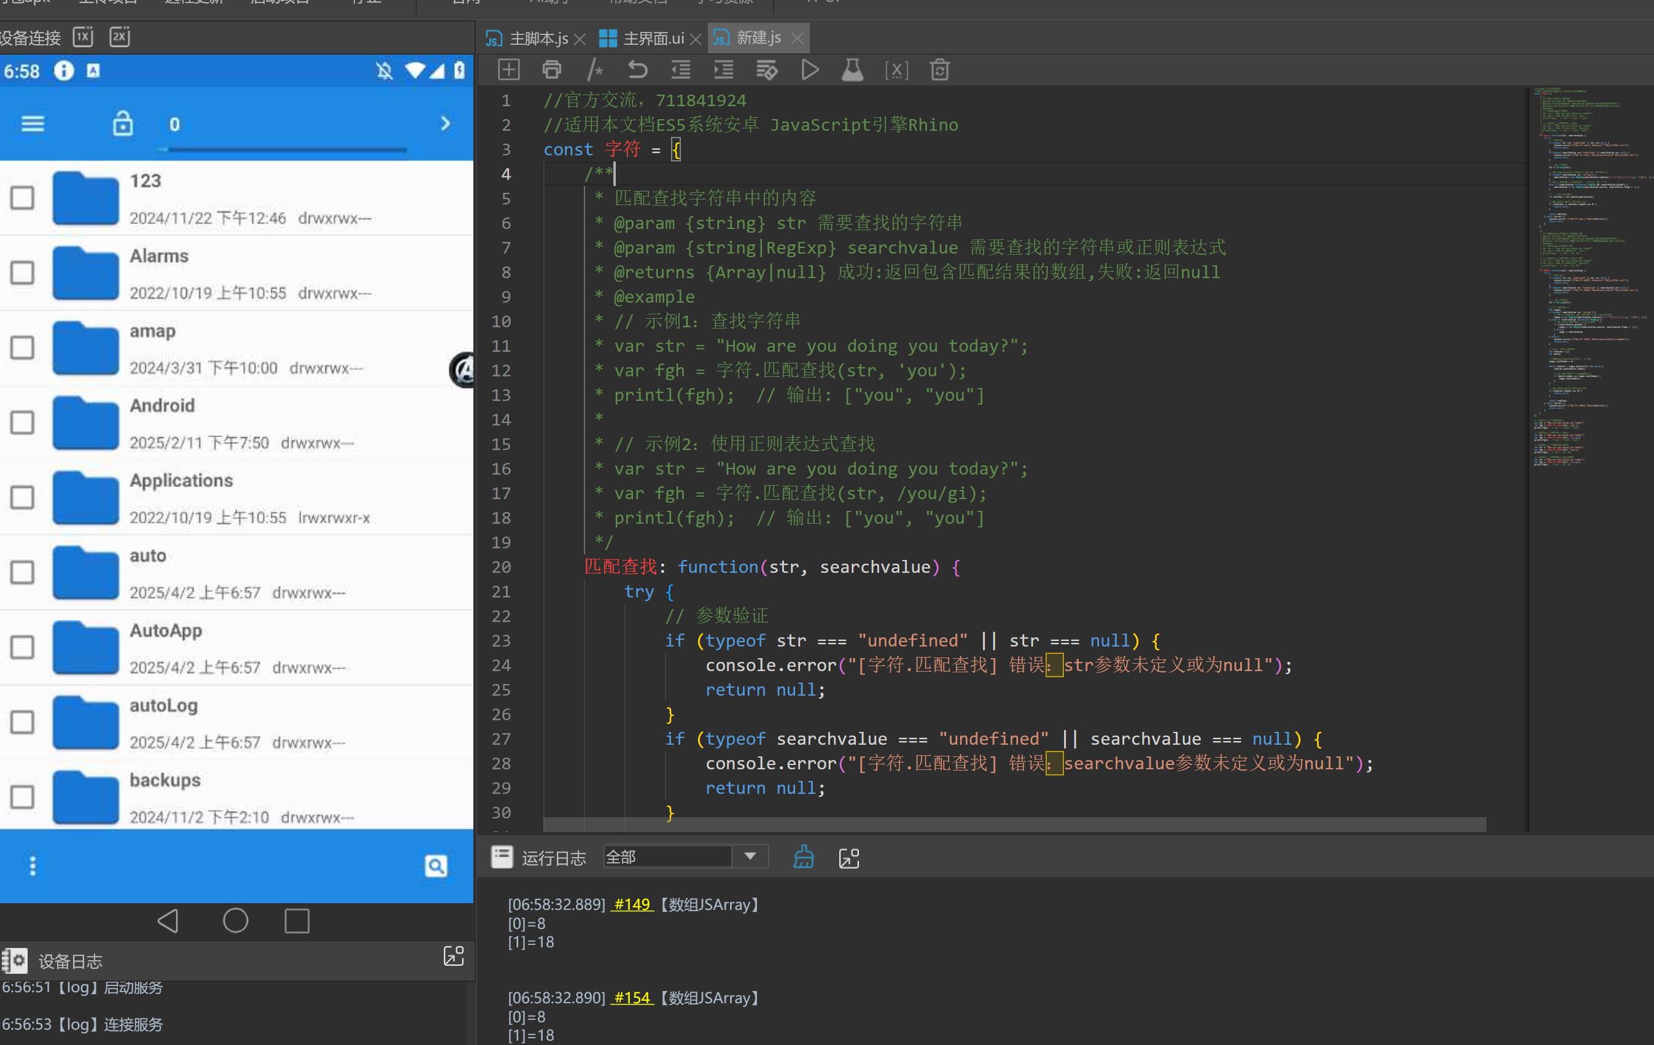The width and height of the screenshot is (1654, 1045).
Task: Click the Run script play icon
Action: pos(809,70)
